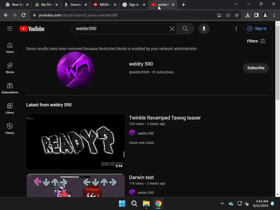Play the Darwin test thumbnail
This screenshot has width=280, height=210.
tap(75, 186)
